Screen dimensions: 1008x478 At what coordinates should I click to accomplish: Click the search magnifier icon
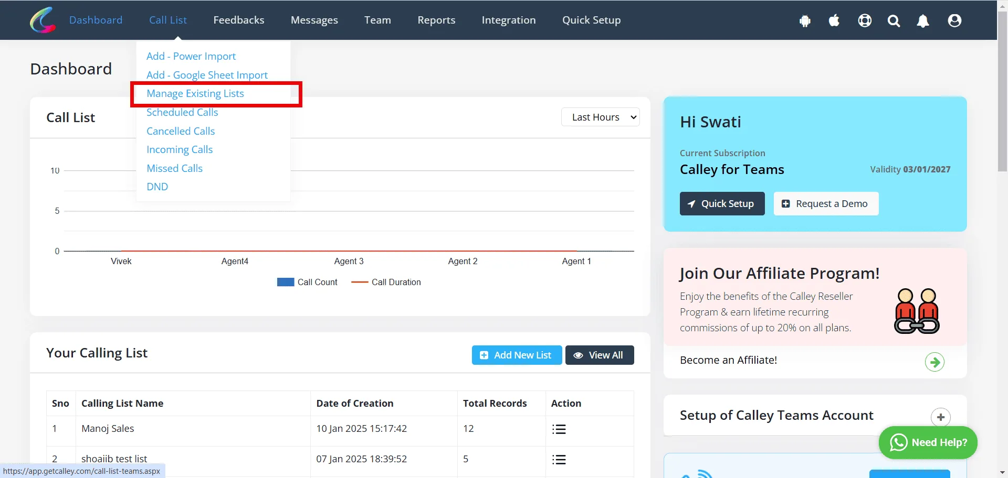(894, 21)
